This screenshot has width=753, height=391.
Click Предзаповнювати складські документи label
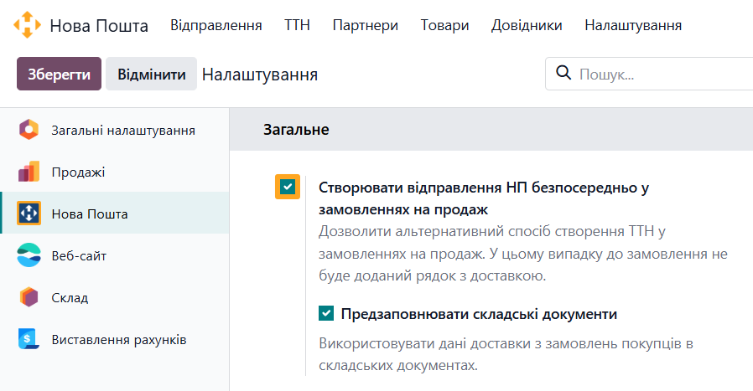click(479, 314)
